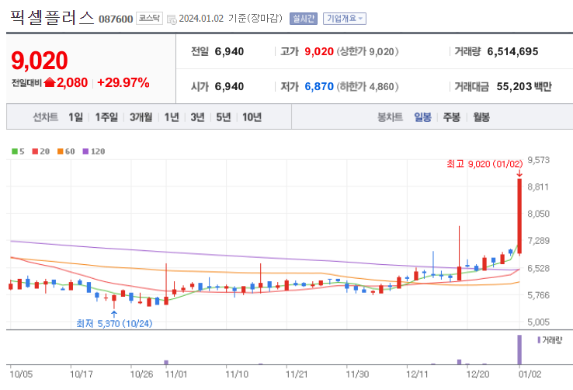Click the 01/02 limit-up red candlestick

click(519, 216)
